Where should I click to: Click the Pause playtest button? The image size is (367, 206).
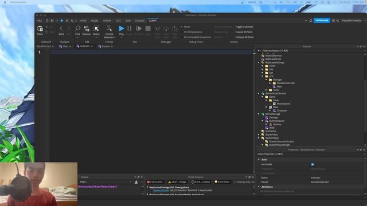click(129, 29)
